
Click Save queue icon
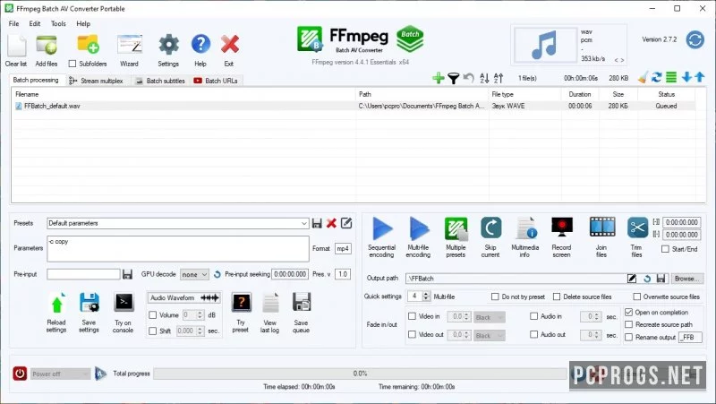click(302, 303)
